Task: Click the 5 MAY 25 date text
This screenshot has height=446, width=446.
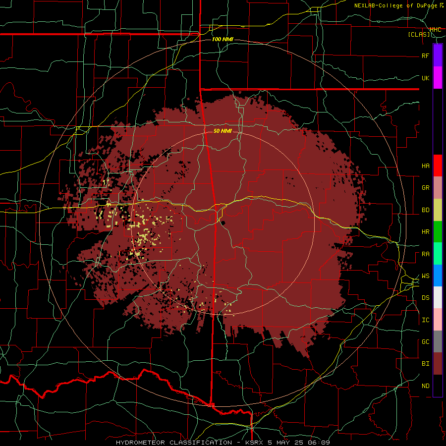Action: tap(285, 443)
